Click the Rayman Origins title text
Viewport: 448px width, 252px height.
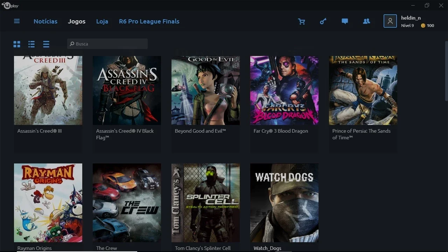(35, 248)
